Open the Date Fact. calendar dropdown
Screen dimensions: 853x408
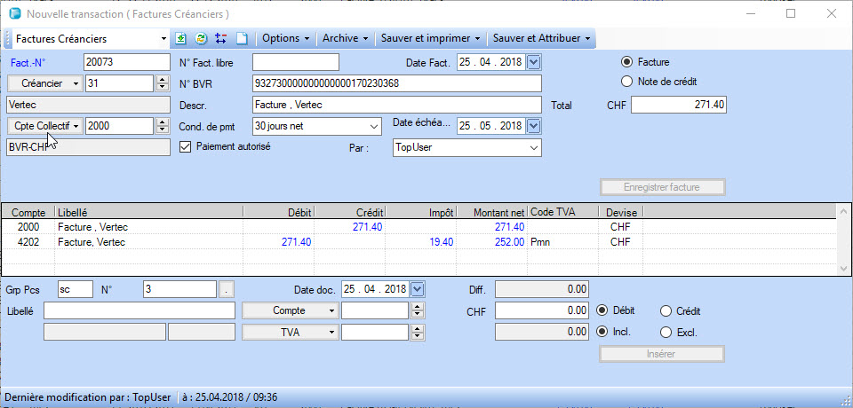(x=534, y=62)
